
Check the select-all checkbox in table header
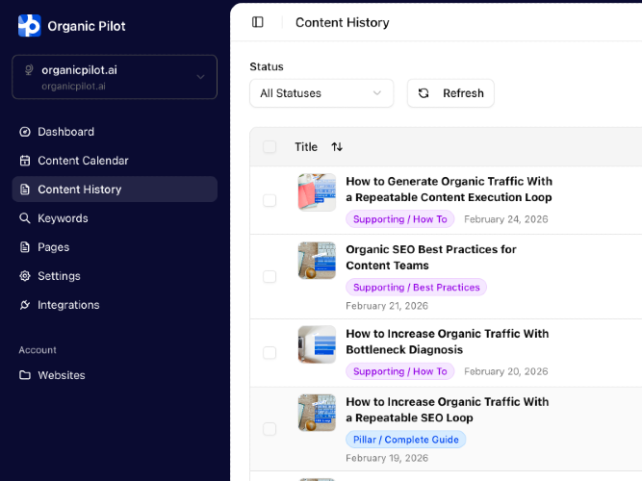click(270, 147)
